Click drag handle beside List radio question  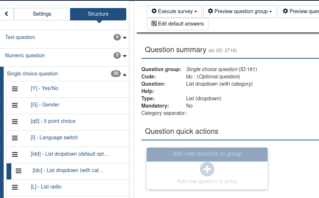tap(15, 187)
